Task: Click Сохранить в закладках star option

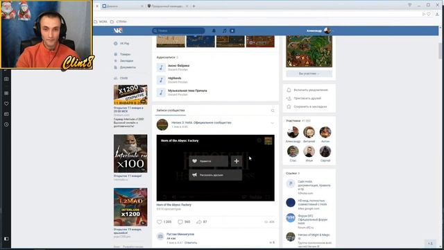Action: [x=307, y=106]
